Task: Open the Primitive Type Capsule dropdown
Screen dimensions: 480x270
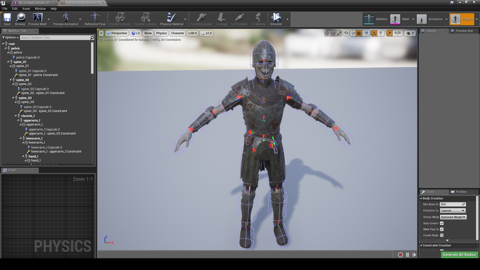Action: click(452, 210)
